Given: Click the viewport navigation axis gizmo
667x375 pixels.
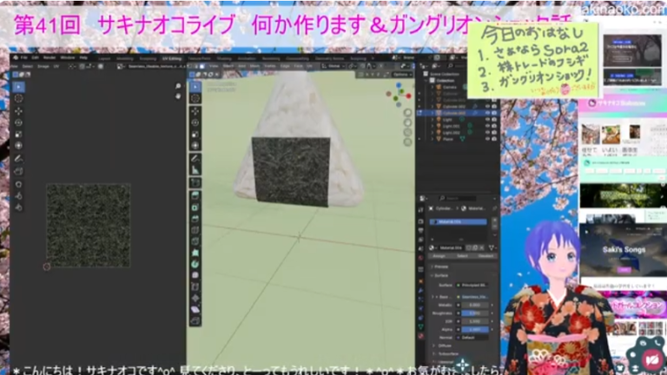Looking at the screenshot, I should click(398, 93).
